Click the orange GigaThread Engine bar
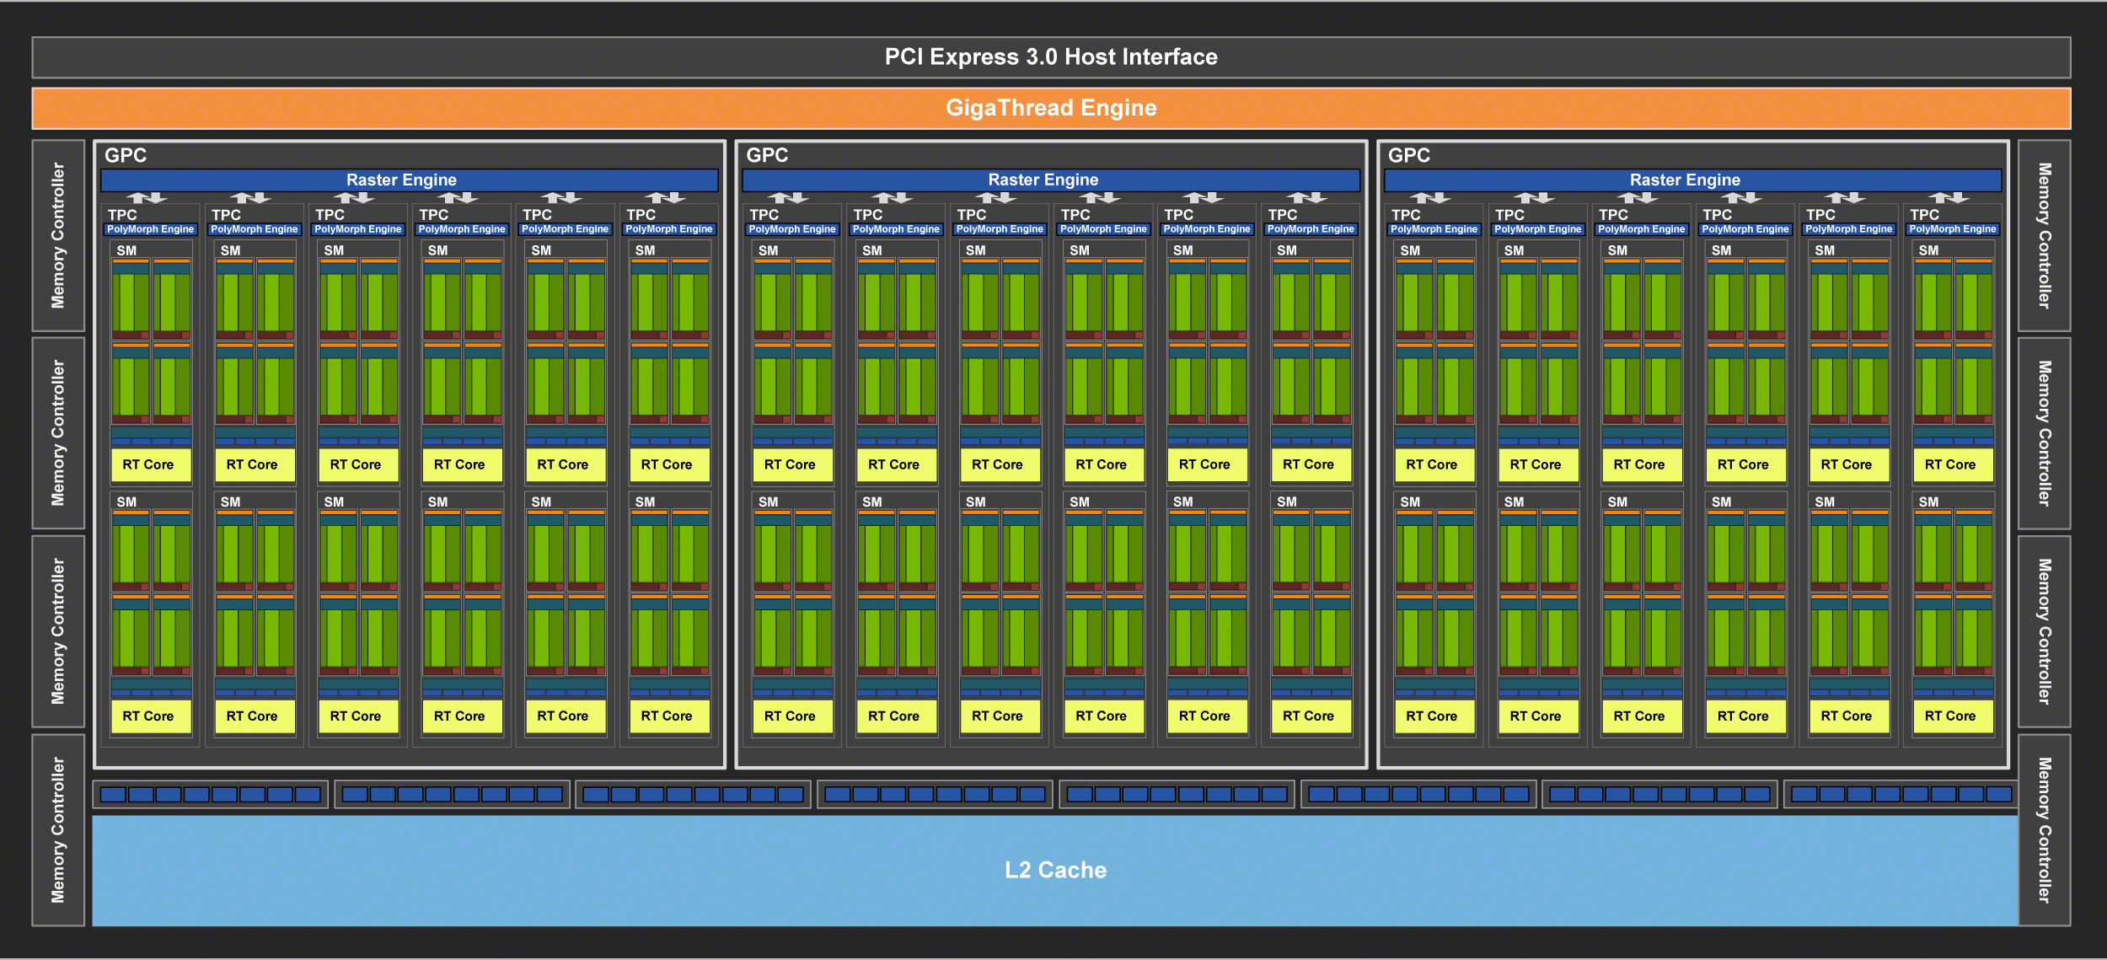2107x960 pixels. click(x=1053, y=108)
